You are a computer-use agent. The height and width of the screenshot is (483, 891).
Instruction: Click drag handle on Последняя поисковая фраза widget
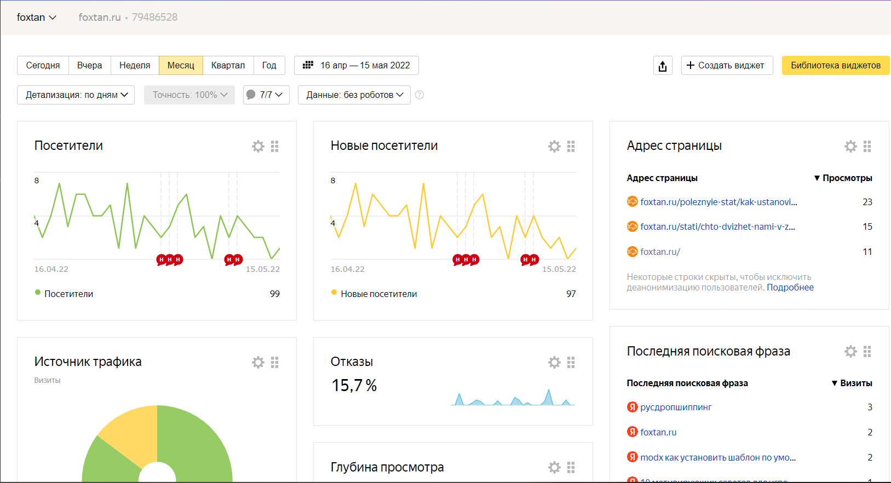[x=867, y=351]
